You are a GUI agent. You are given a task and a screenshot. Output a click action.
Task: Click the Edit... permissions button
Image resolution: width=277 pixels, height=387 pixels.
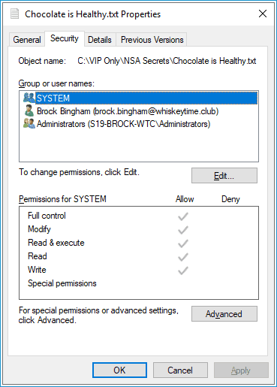pyautogui.click(x=224, y=176)
